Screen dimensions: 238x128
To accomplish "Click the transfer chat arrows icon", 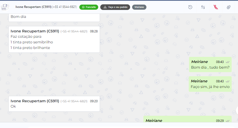I will point(203,7).
